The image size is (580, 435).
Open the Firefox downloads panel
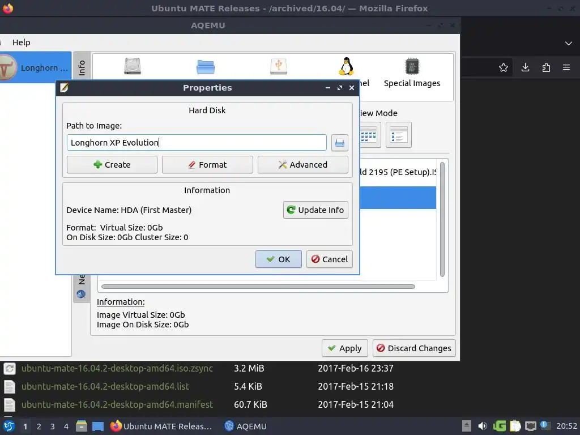click(x=525, y=67)
